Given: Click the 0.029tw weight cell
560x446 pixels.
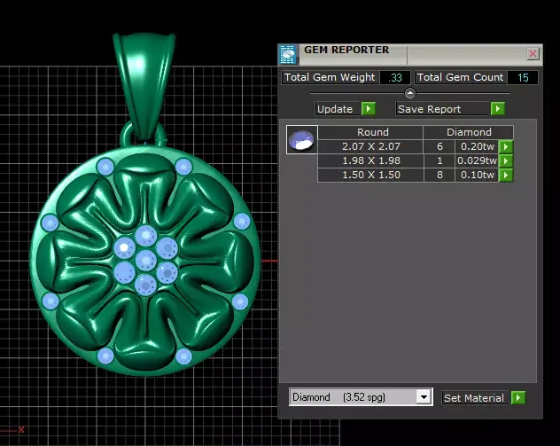Looking at the screenshot, I should click(477, 160).
